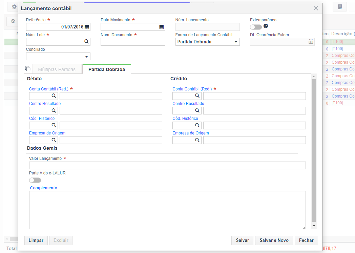Toggle the Parte A do e-LALUR switch
Screen dimensions: 355x253
point(35,180)
